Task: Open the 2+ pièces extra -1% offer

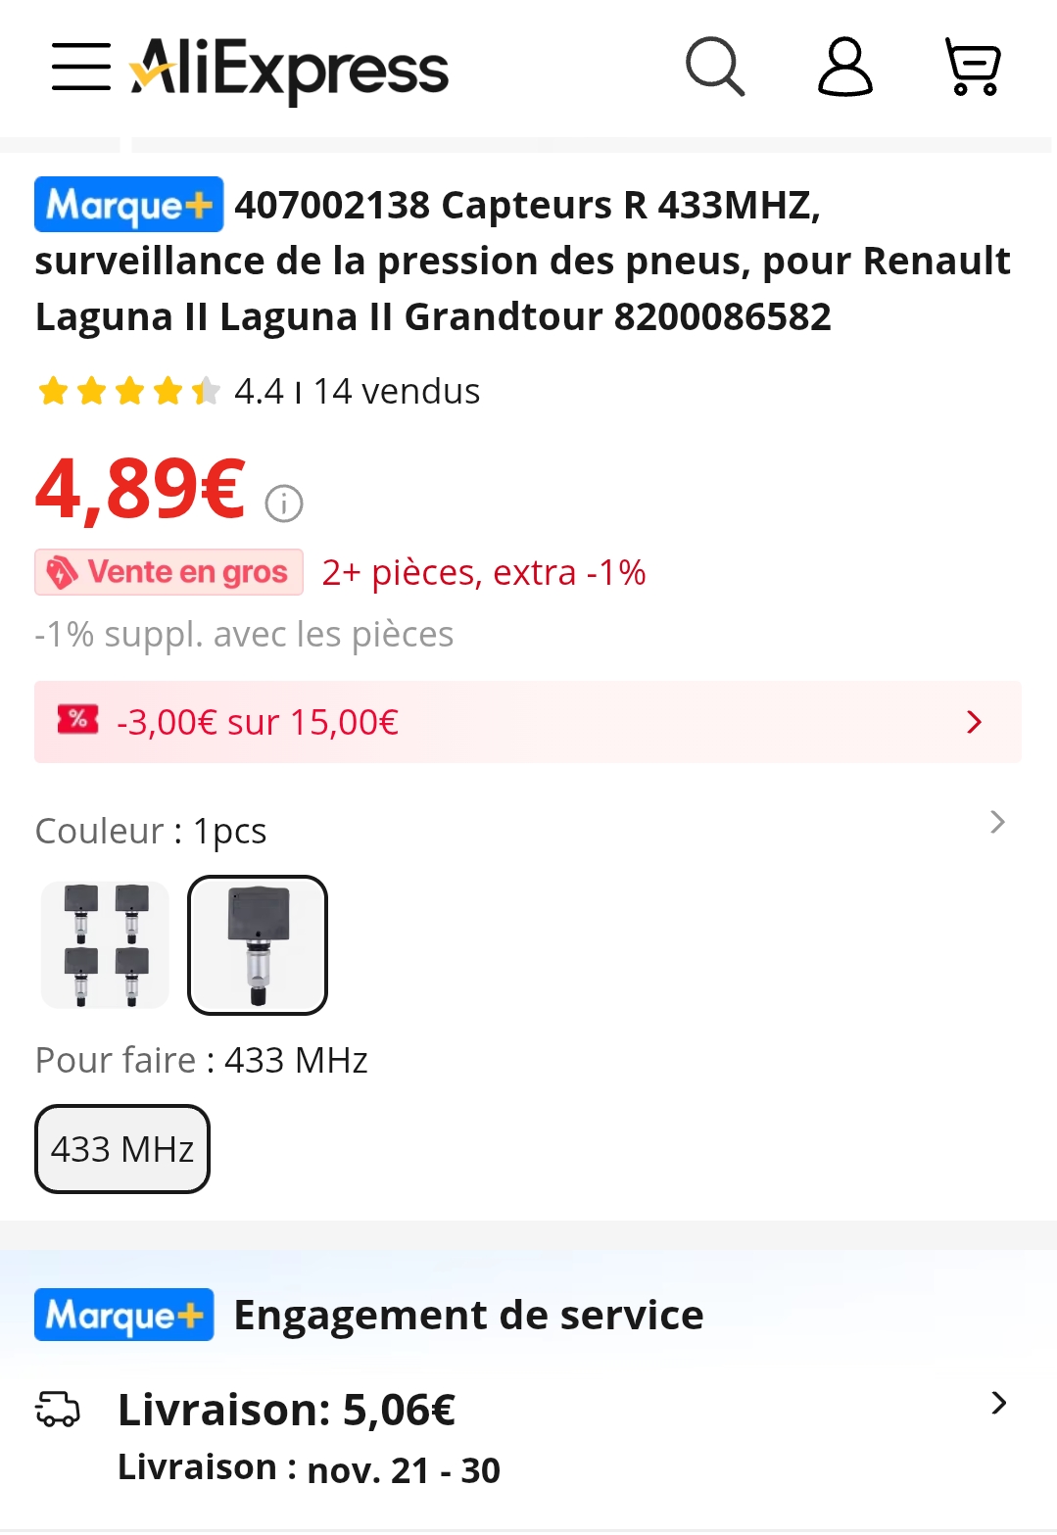Action: (484, 573)
